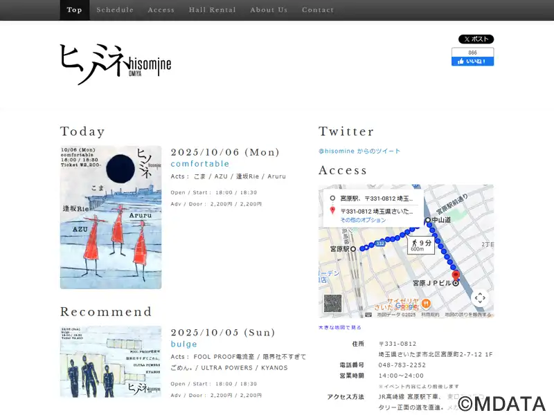Click other options link in map card
Screen dimensions: 554x415
click(x=363, y=220)
